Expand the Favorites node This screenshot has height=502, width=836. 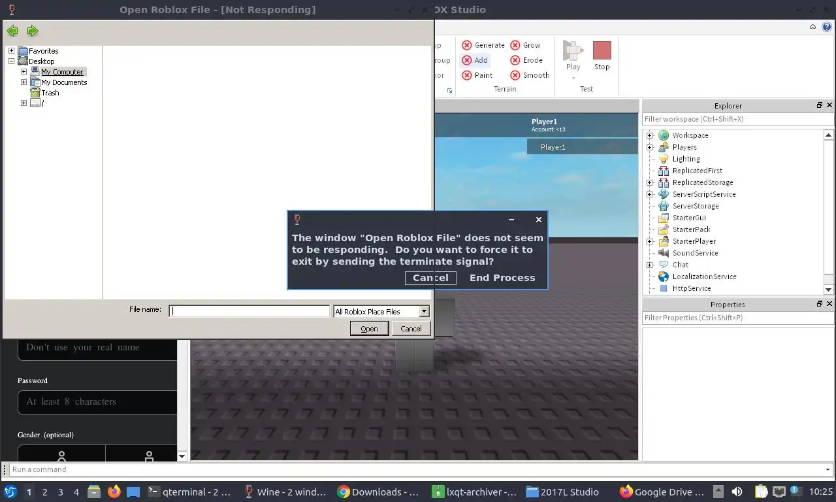click(x=11, y=51)
